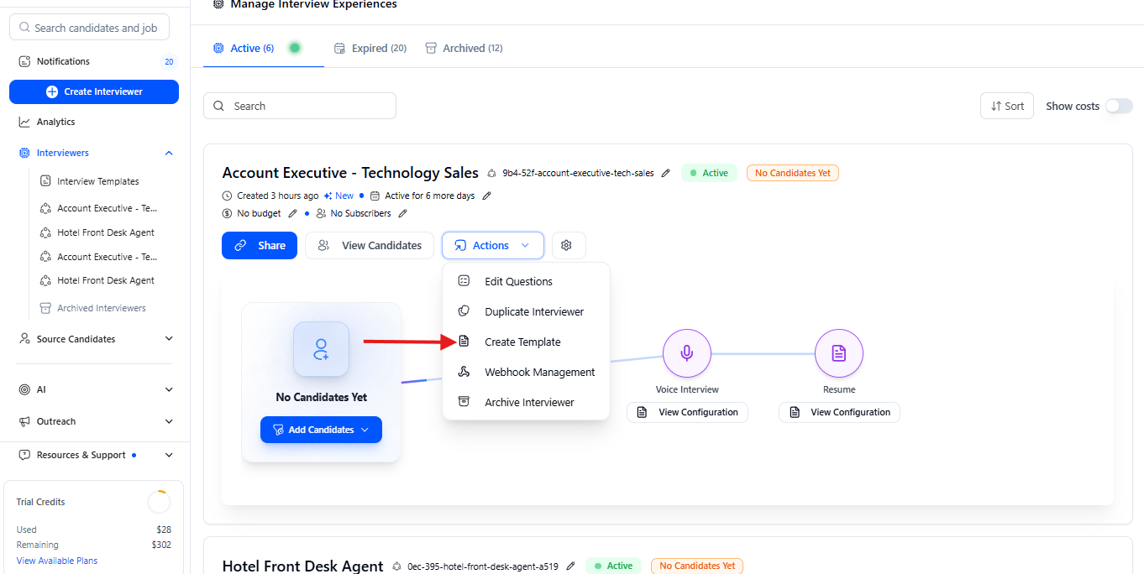Select Create Template from Actions menu
The height and width of the screenshot is (574, 1144).
click(522, 342)
